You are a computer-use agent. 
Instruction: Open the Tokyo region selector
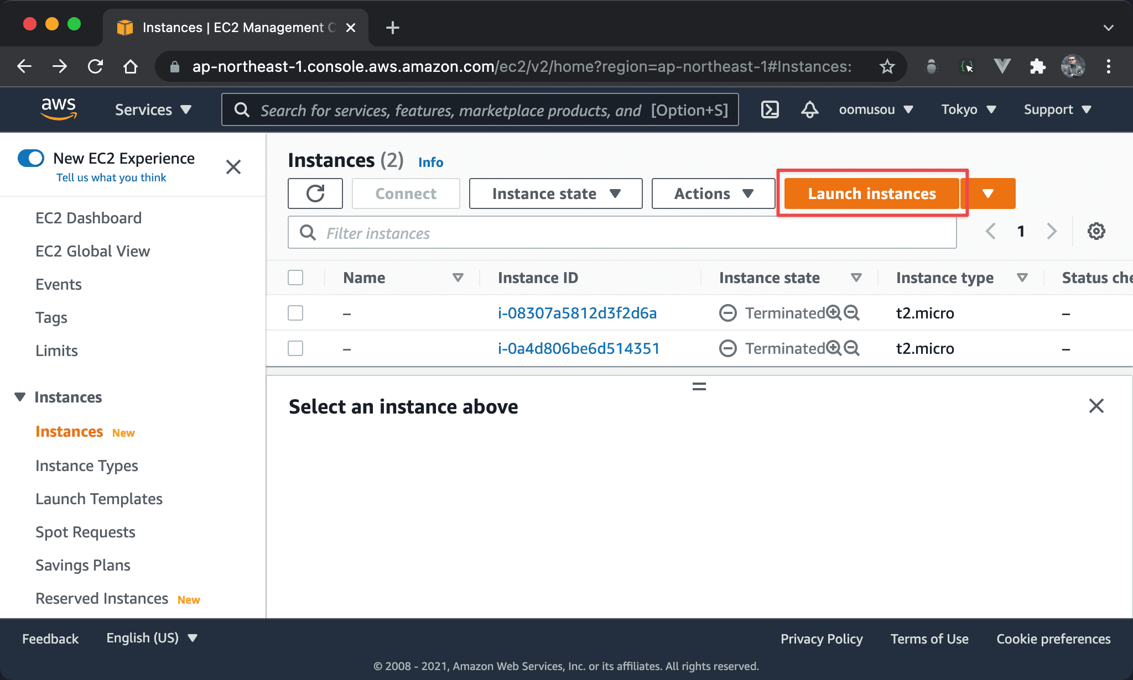tap(969, 109)
